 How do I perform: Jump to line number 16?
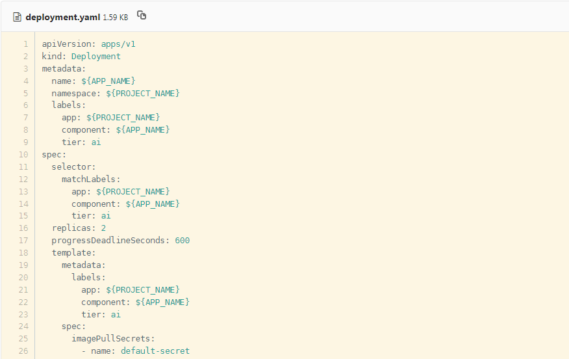[23, 228]
